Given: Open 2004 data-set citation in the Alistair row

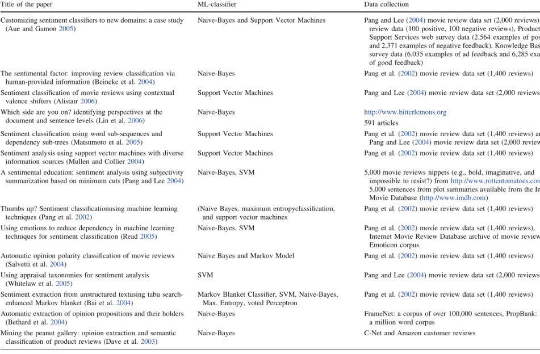Looking at the screenshot, I should [x=417, y=93].
